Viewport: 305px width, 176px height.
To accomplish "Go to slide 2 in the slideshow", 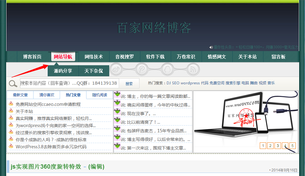I will click(271, 146).
